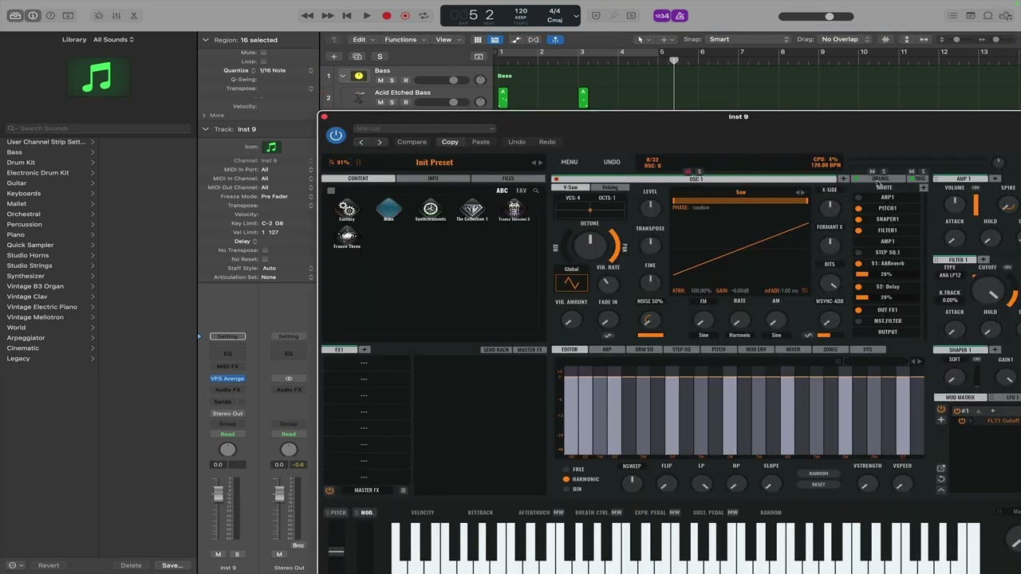This screenshot has width=1021, height=574.
Task: Toggle the plugin power bypass button
Action: point(336,136)
